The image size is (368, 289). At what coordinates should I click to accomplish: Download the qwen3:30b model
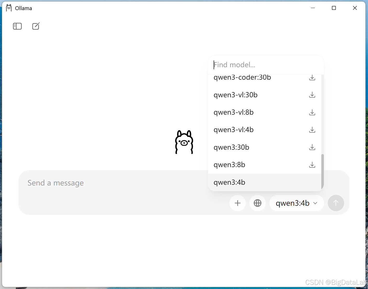click(312, 147)
